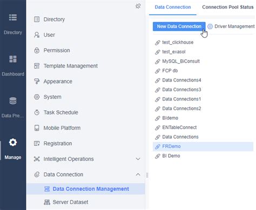This screenshot has height=210, width=256.
Task: Open the Dashboard icon in the sidebar
Action: coord(13,59)
